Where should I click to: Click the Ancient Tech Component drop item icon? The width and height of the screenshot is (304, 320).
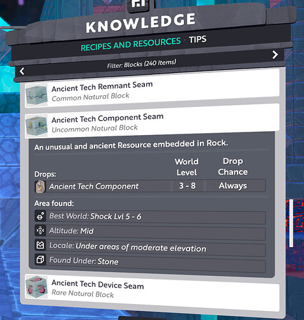pyautogui.click(x=40, y=187)
